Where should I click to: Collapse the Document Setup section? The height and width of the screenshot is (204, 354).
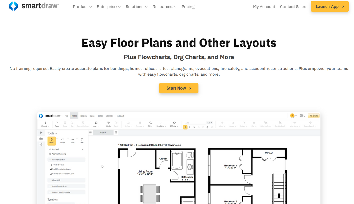click(49, 160)
